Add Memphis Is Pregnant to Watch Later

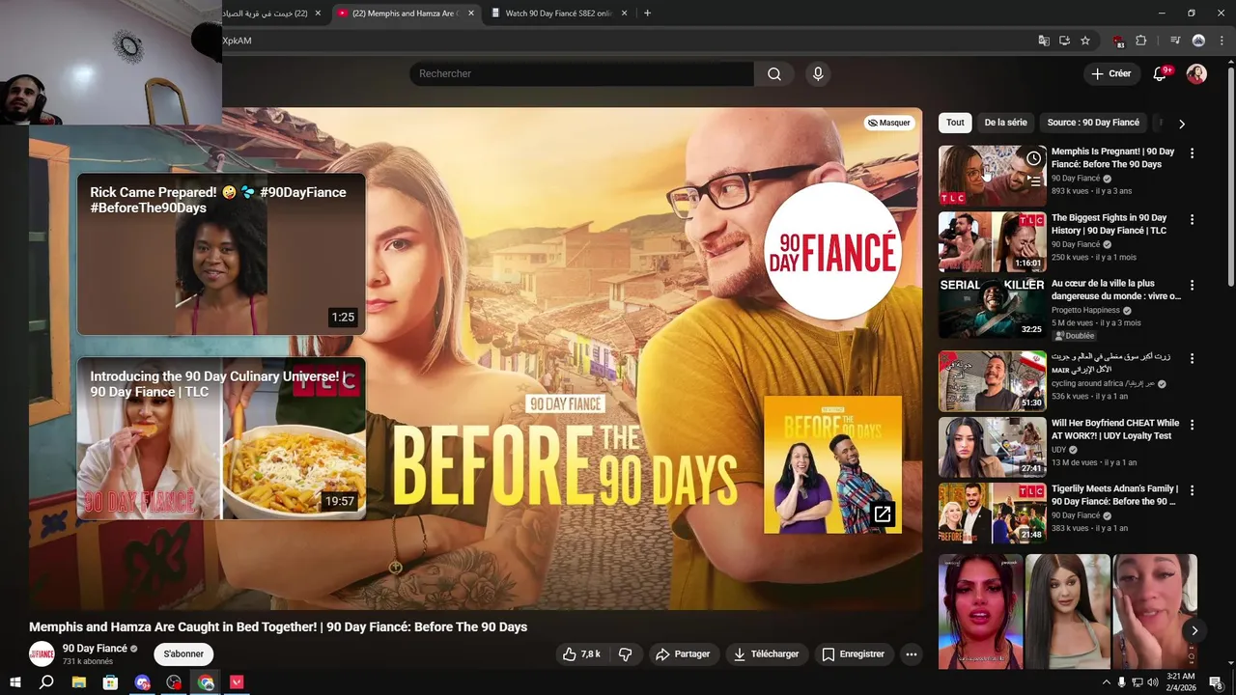coord(1033,158)
